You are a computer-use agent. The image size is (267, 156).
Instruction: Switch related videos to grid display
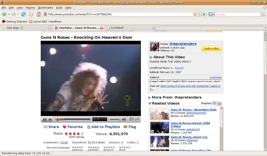pos(219,103)
